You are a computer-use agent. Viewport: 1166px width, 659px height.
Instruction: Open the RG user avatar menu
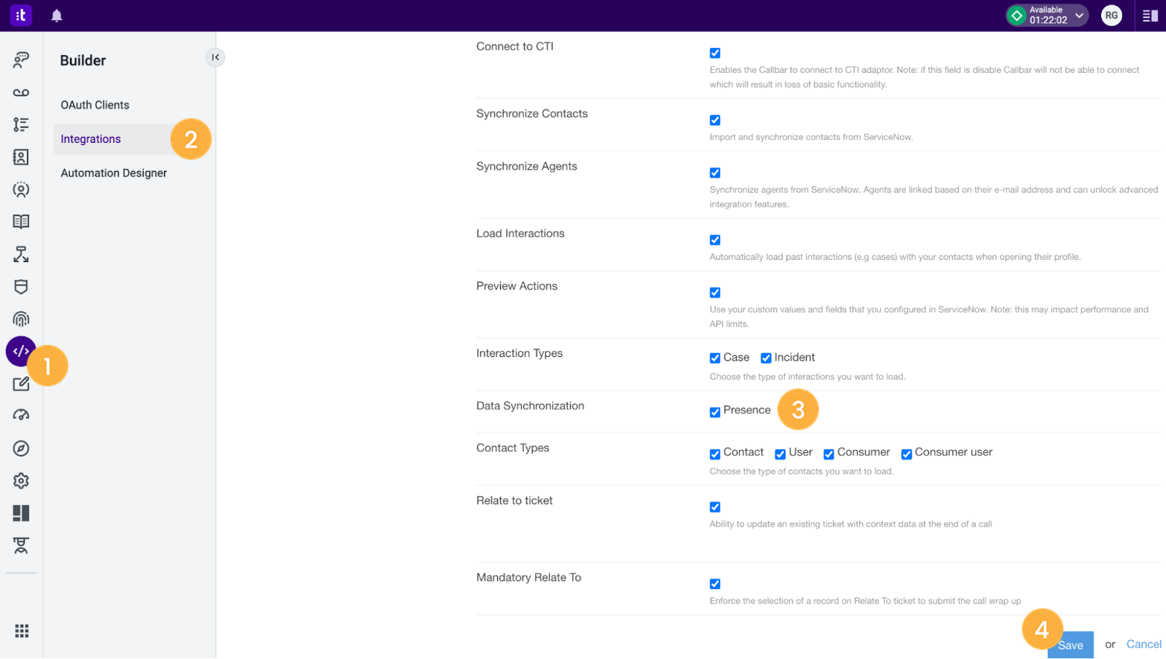(1111, 15)
